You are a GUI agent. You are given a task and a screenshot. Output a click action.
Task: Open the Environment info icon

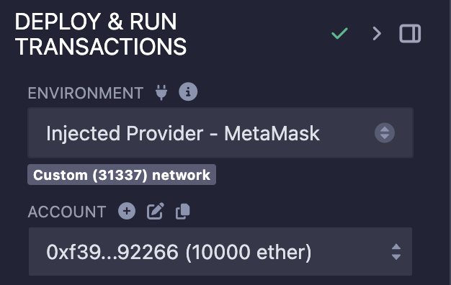pyautogui.click(x=188, y=92)
